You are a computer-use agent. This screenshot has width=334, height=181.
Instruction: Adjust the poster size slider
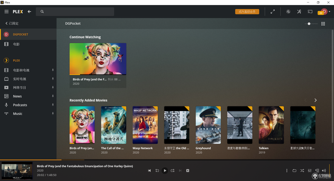[311, 24]
